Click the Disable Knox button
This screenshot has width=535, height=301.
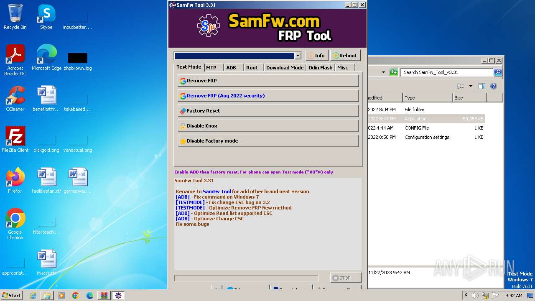(x=268, y=126)
